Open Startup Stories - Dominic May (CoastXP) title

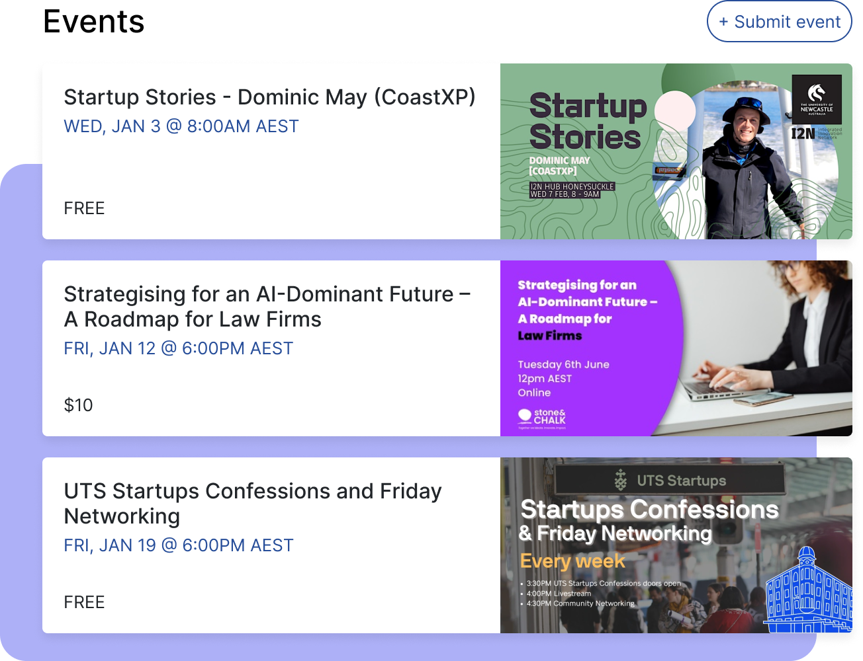[x=269, y=97]
